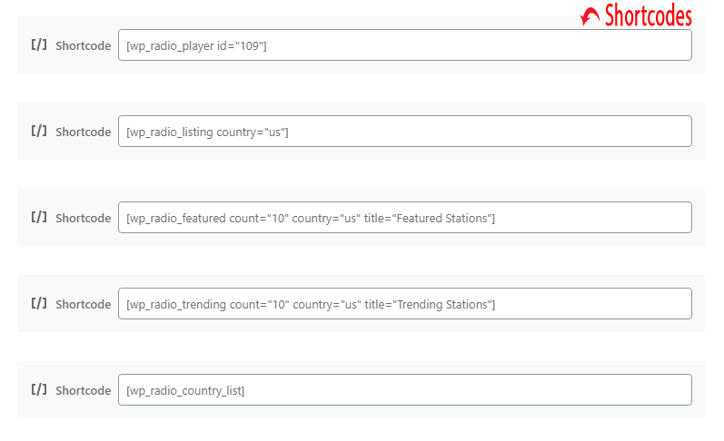
Task: Click the shortcode icon beside wp_radio_trending
Action: (38, 303)
